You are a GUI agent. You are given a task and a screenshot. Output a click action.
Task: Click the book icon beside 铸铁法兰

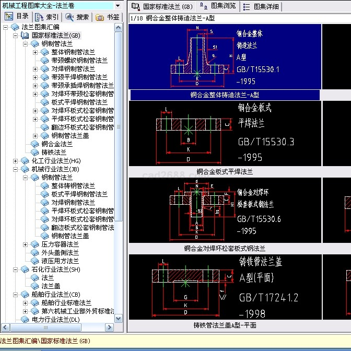35,153
